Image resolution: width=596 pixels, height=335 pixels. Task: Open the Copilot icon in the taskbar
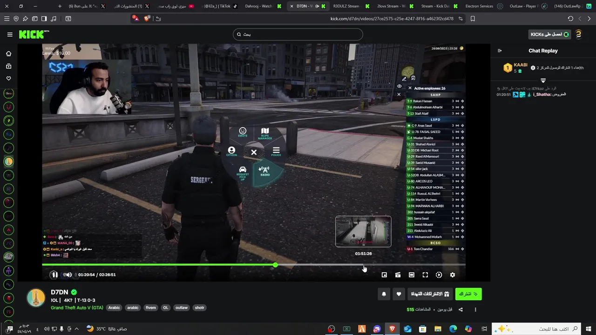click(468, 329)
